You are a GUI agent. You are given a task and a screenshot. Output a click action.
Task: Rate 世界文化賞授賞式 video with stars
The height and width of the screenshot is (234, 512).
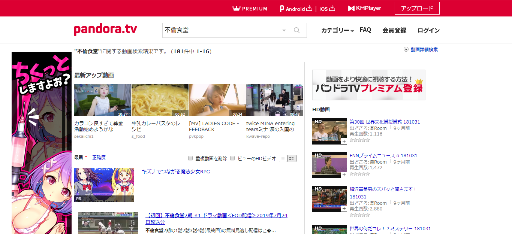coord(360,140)
